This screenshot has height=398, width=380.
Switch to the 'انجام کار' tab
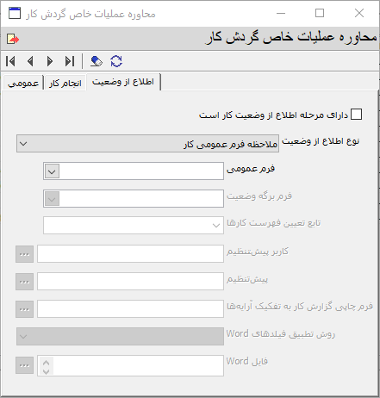pos(65,83)
